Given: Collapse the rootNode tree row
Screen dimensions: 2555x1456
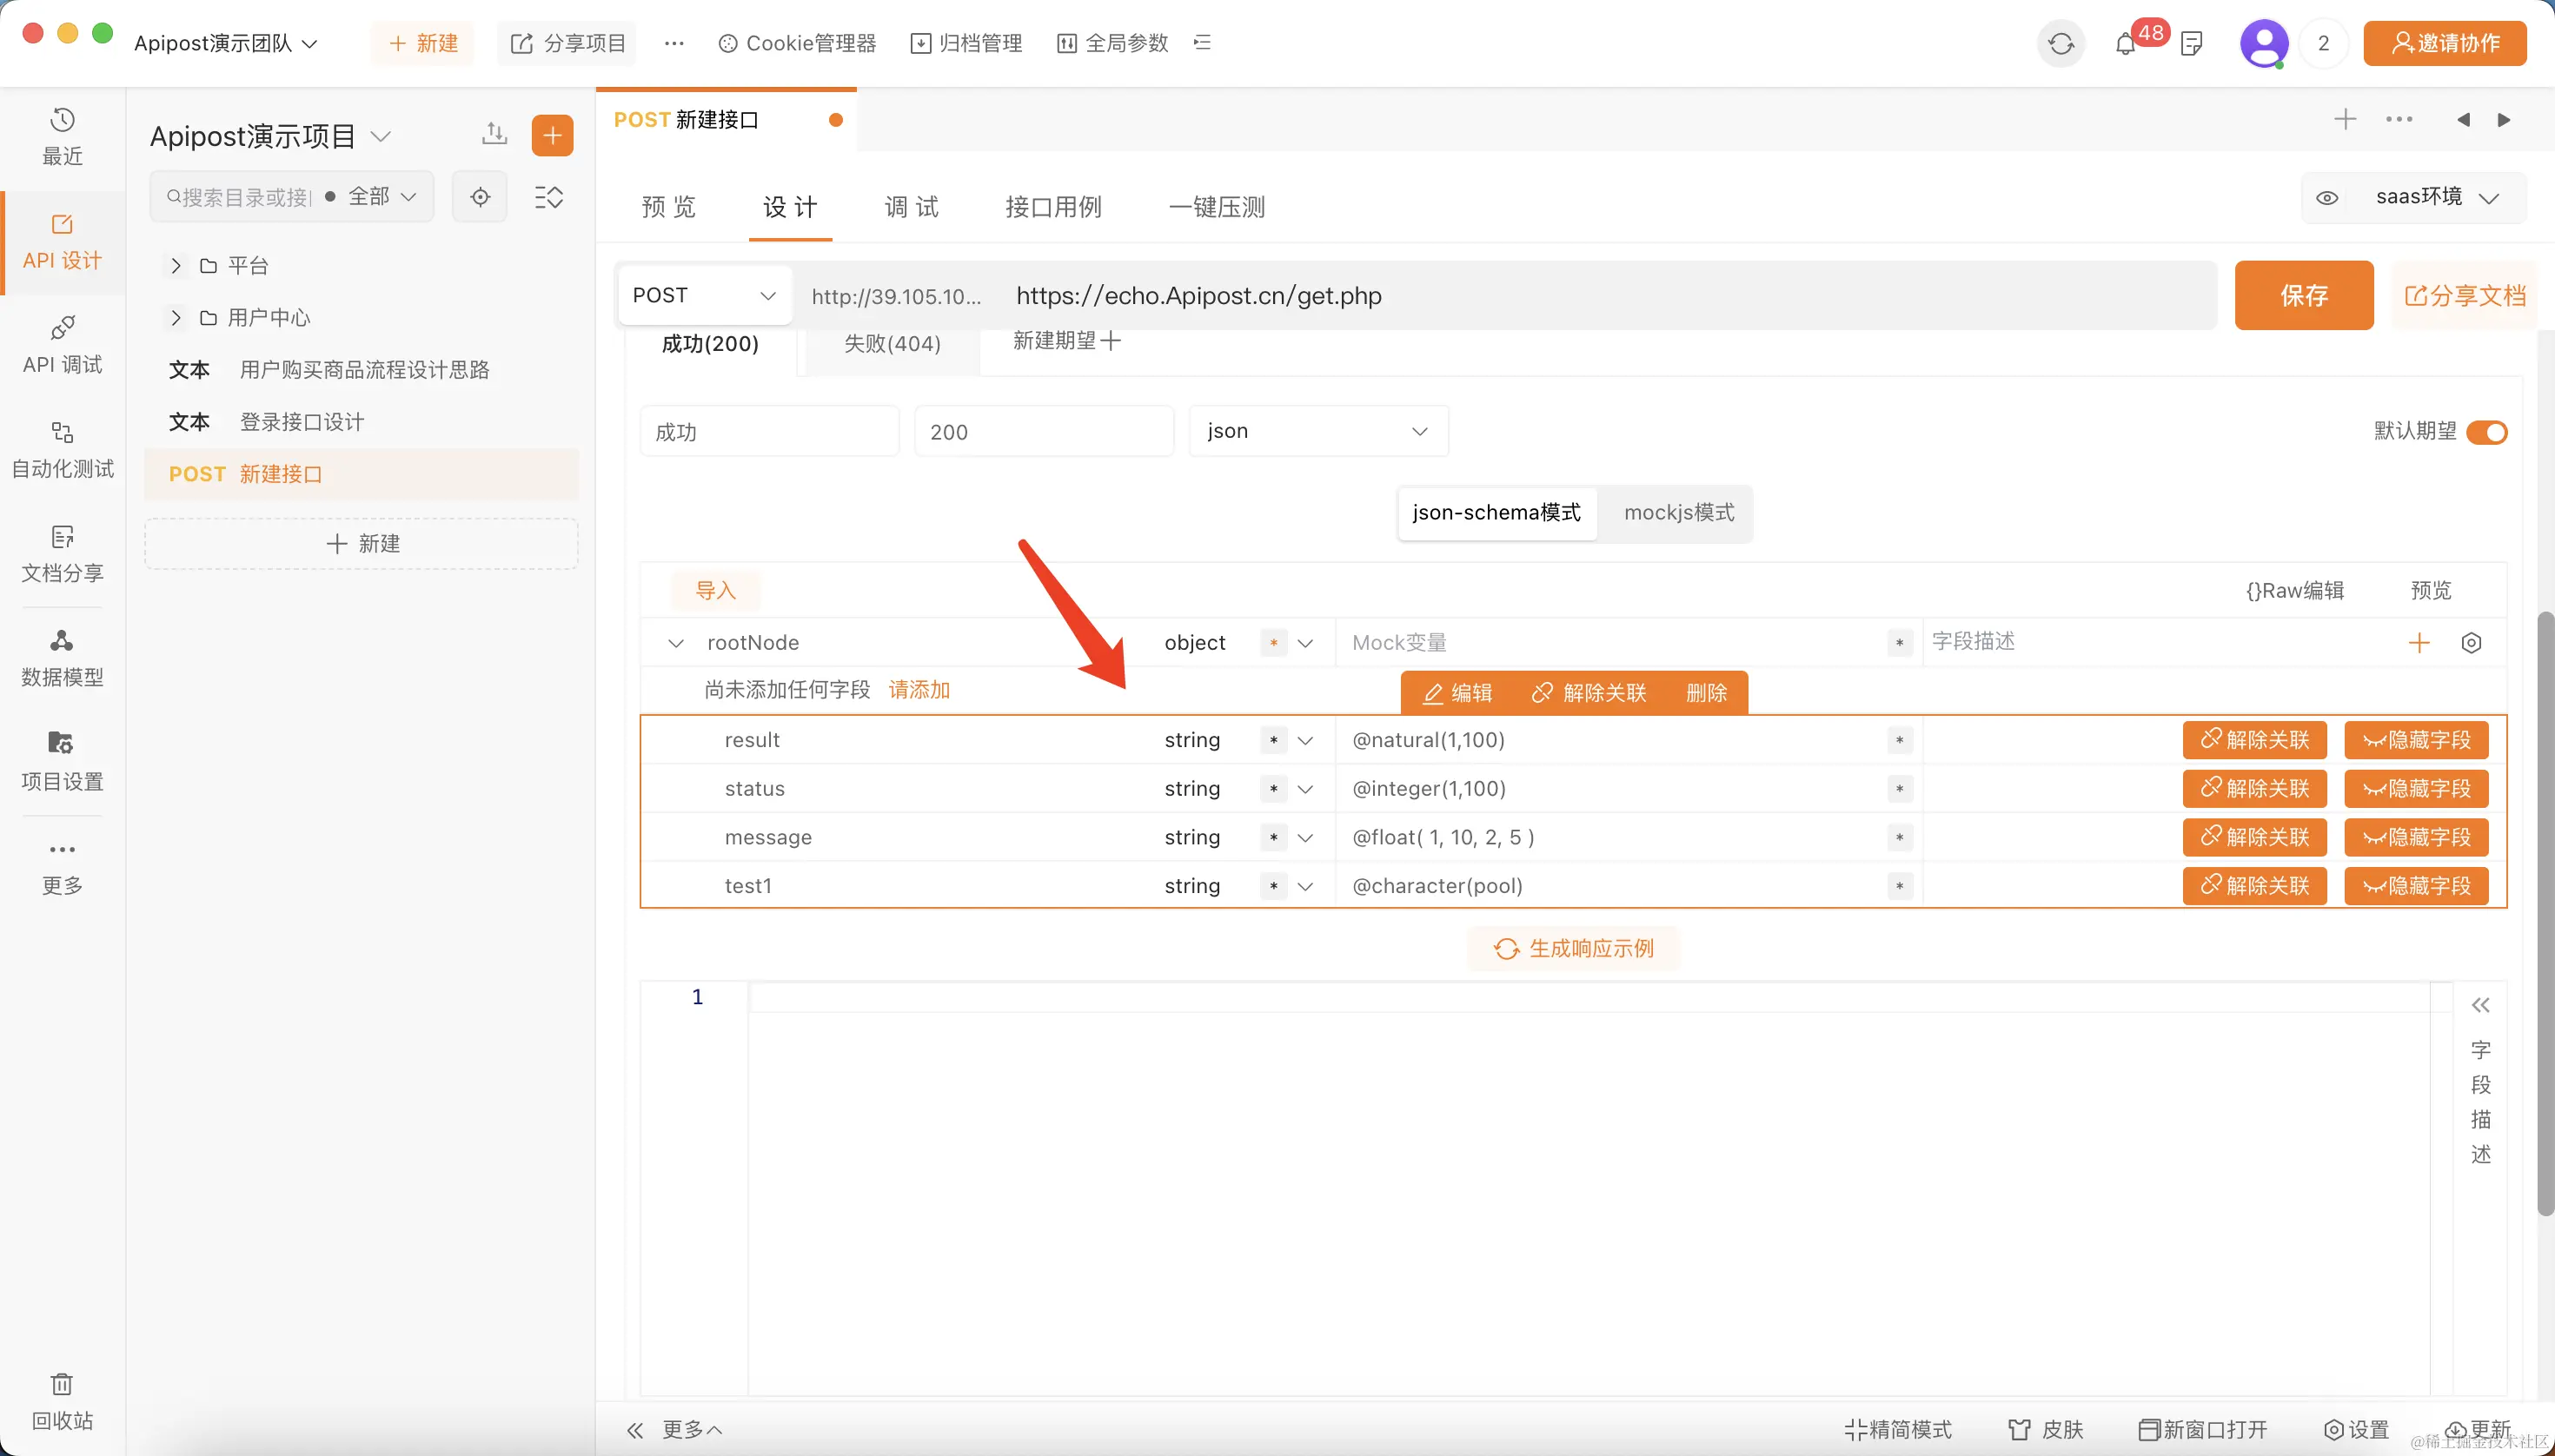Looking at the screenshot, I should 676,643.
